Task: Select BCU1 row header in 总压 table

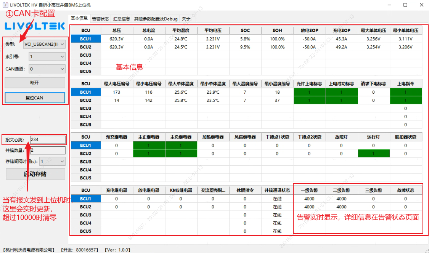Action: tap(85, 39)
